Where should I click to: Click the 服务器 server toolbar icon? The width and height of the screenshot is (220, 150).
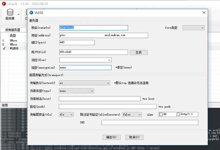coord(10,14)
